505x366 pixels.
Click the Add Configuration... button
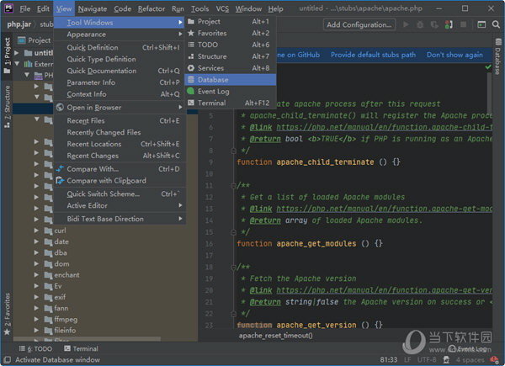coord(359,24)
